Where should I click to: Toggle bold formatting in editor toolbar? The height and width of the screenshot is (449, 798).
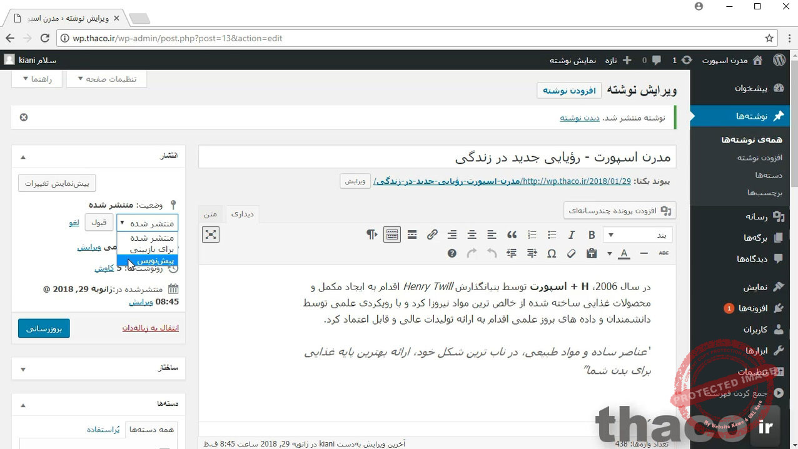tap(592, 235)
